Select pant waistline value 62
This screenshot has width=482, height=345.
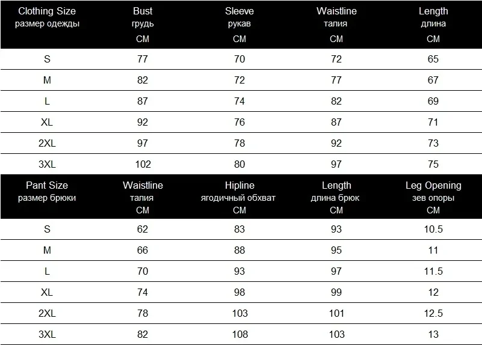(143, 229)
